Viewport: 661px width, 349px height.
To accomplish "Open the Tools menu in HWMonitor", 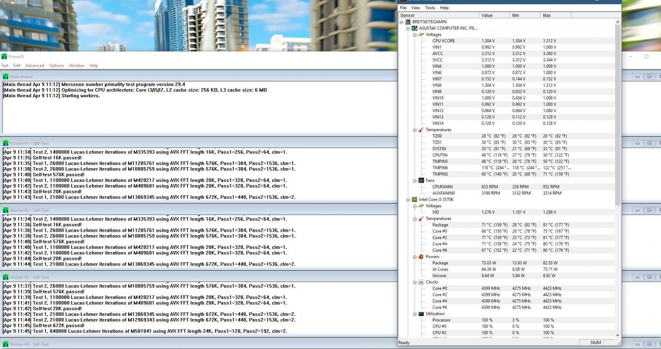I will point(430,8).
